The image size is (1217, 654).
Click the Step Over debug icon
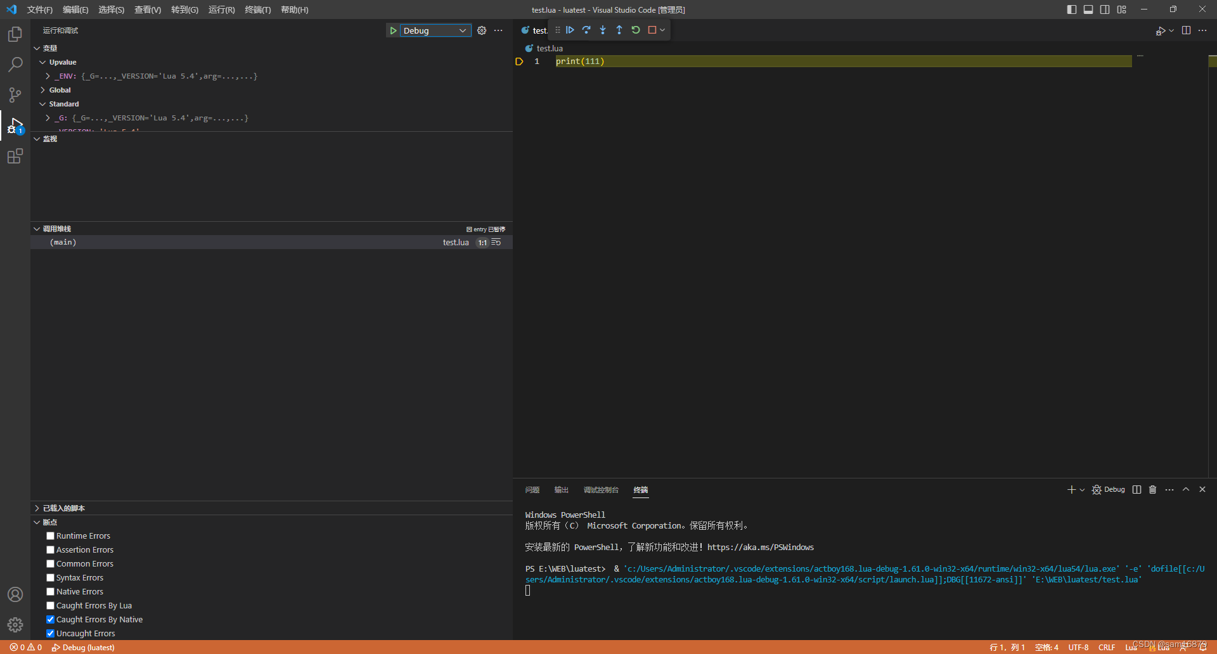click(586, 30)
